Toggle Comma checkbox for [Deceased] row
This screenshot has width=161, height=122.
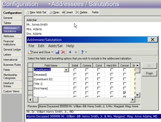(x=87, y=74)
